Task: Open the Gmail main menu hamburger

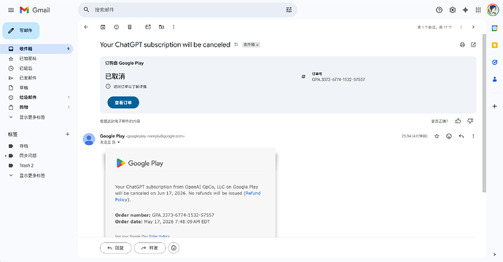Action: tap(11, 10)
